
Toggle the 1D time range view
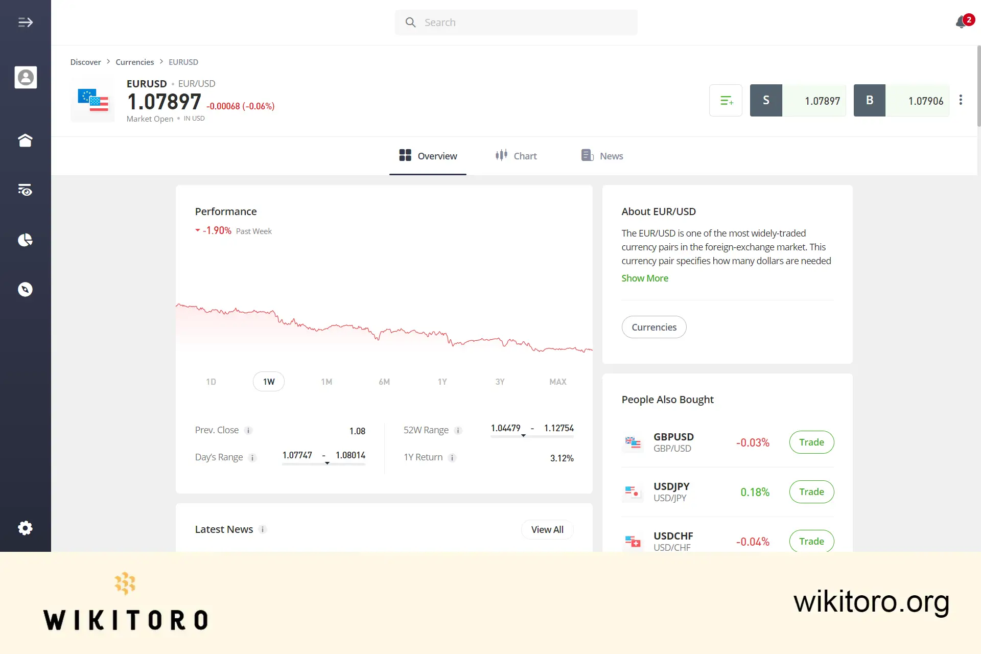(211, 381)
